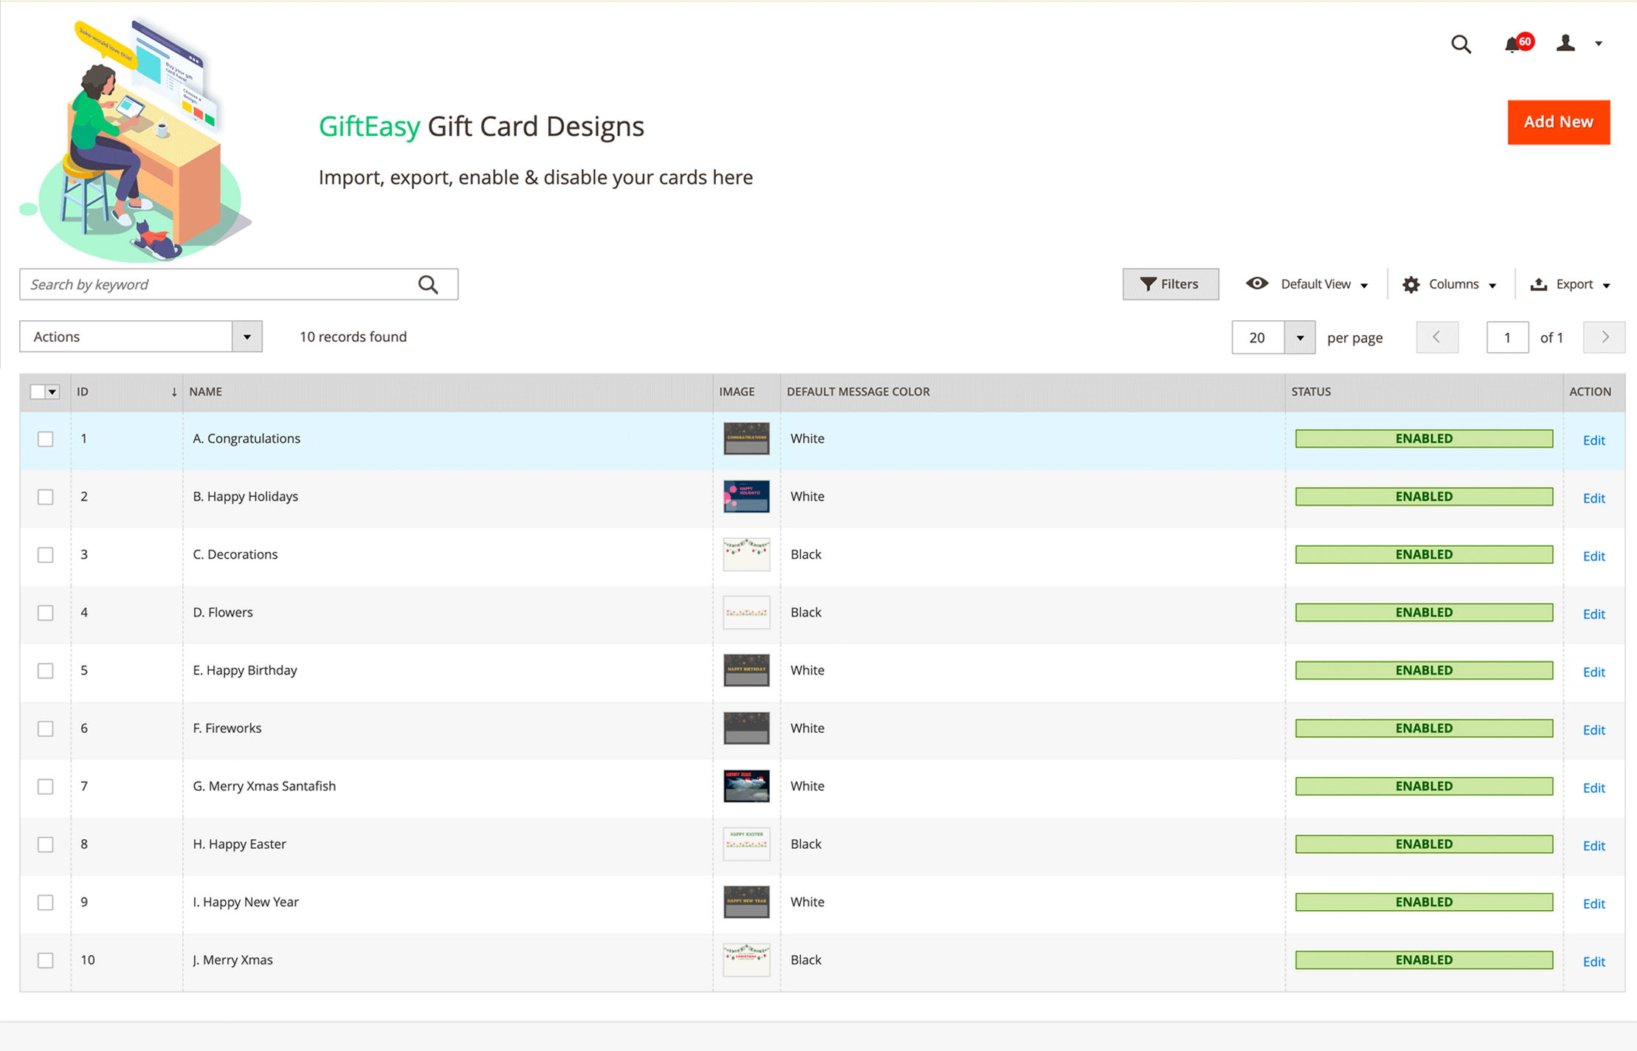The height and width of the screenshot is (1051, 1637).
Task: Run the keyword search magnifier icon
Action: pyautogui.click(x=428, y=283)
